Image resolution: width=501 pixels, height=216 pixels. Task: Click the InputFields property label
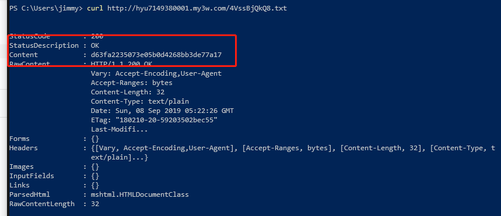pyautogui.click(x=31, y=176)
